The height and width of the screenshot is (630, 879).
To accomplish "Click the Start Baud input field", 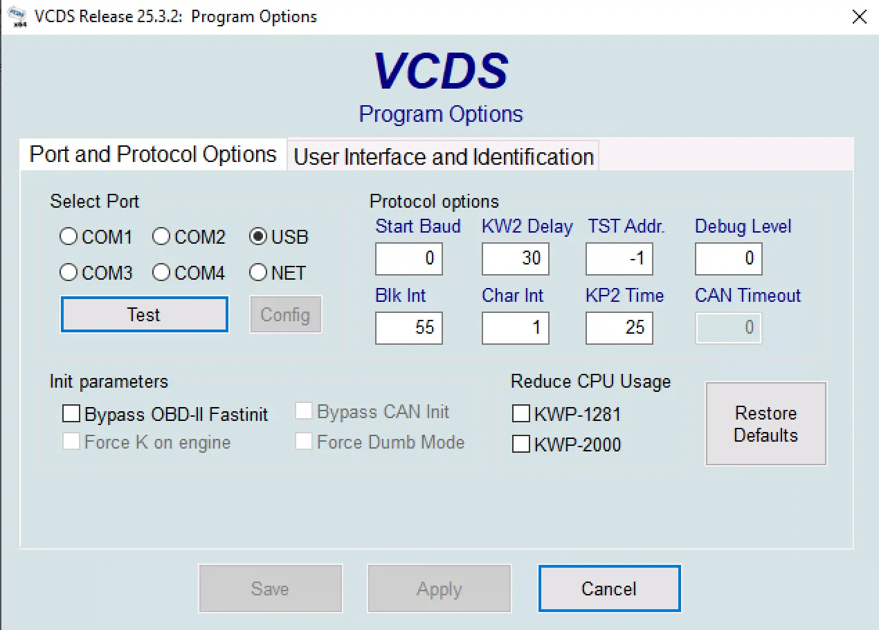I will pos(409,259).
